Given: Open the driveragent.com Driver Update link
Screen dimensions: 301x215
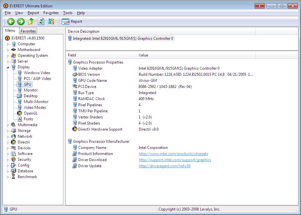Looking at the screenshot, I should point(165,166).
